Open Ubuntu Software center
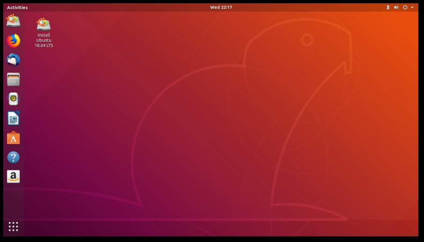The height and width of the screenshot is (242, 424). pos(13,138)
